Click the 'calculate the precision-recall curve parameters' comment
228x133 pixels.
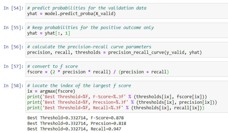click(x=89, y=47)
